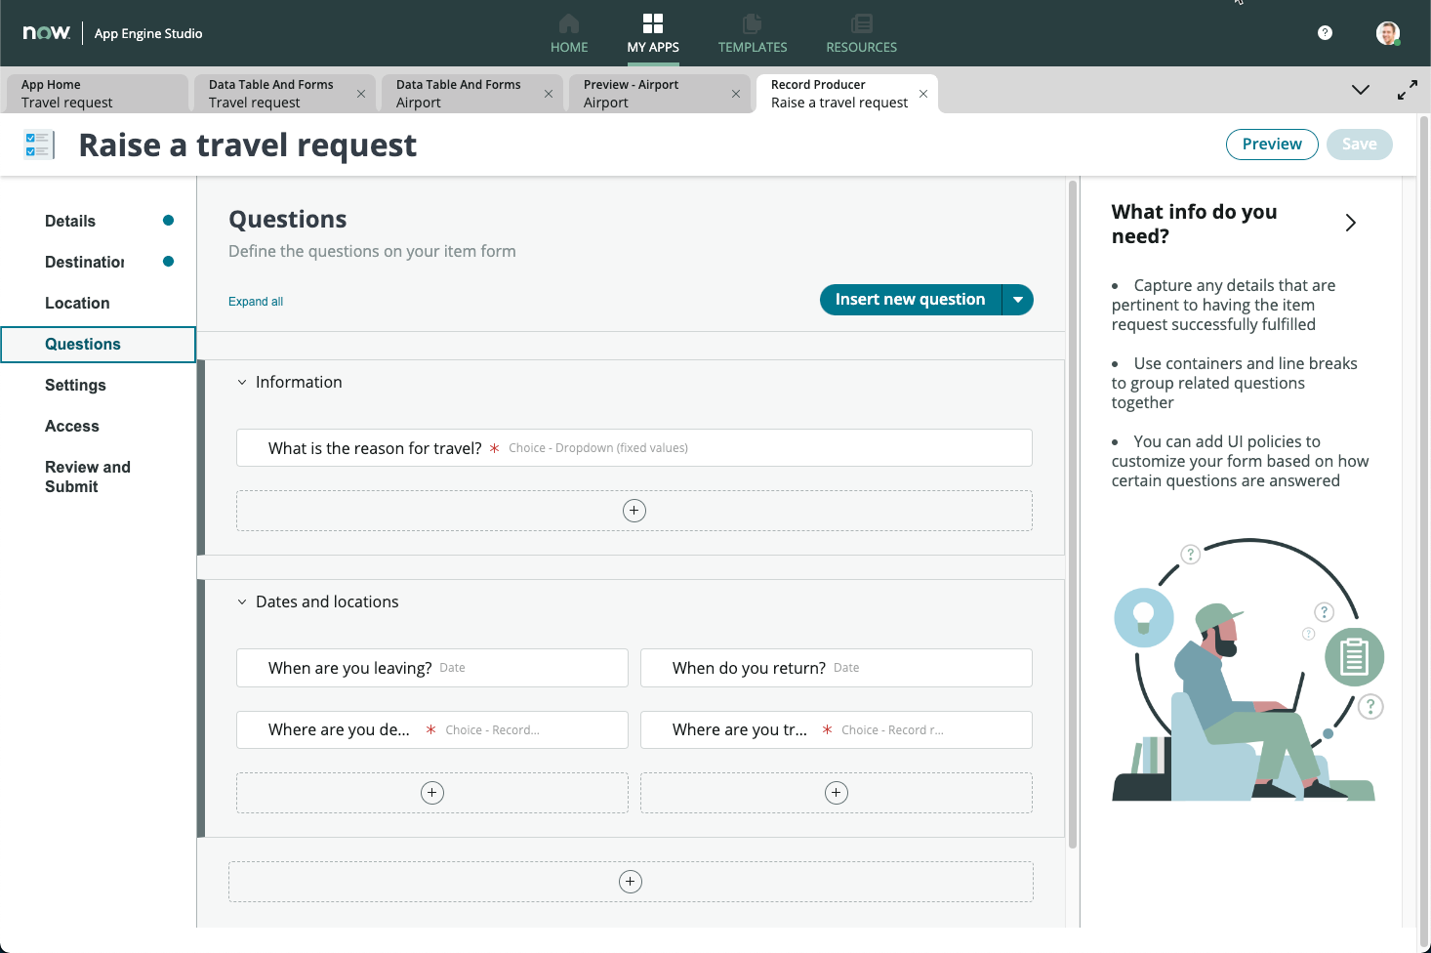Add question in right column of Dates and locations
The width and height of the screenshot is (1431, 953).
[x=837, y=793]
